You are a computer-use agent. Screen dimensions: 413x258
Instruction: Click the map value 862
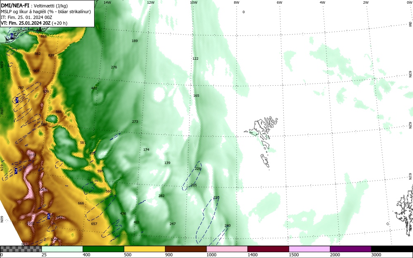click(38, 54)
